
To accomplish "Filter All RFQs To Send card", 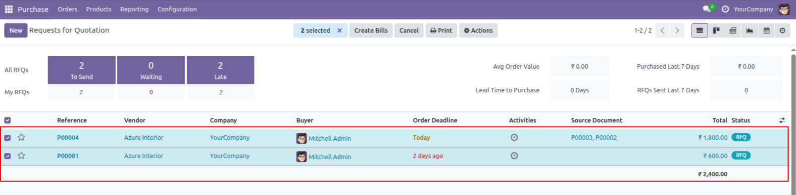I will (82, 70).
